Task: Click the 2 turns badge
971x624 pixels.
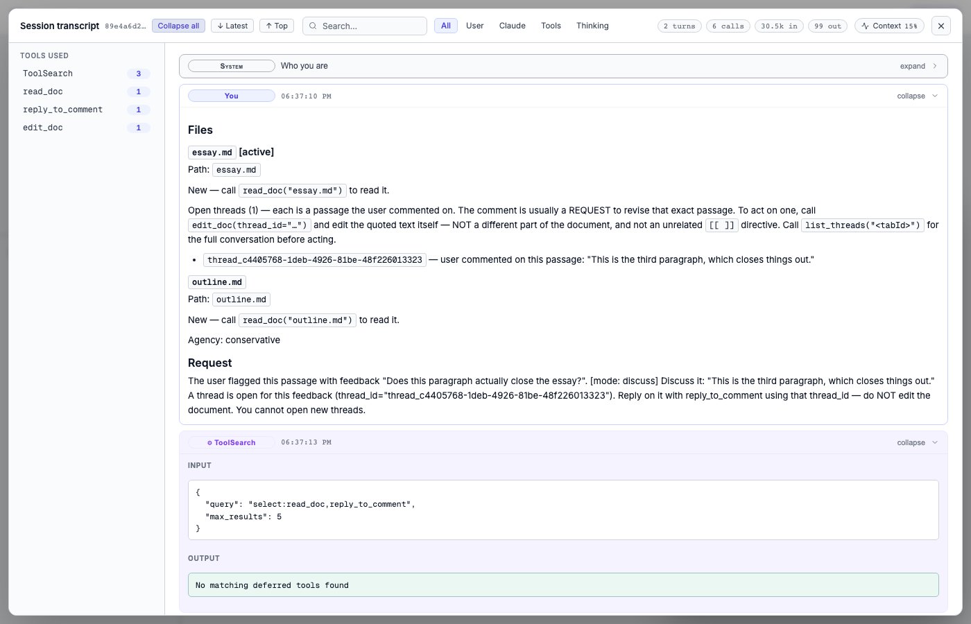Action: 680,26
